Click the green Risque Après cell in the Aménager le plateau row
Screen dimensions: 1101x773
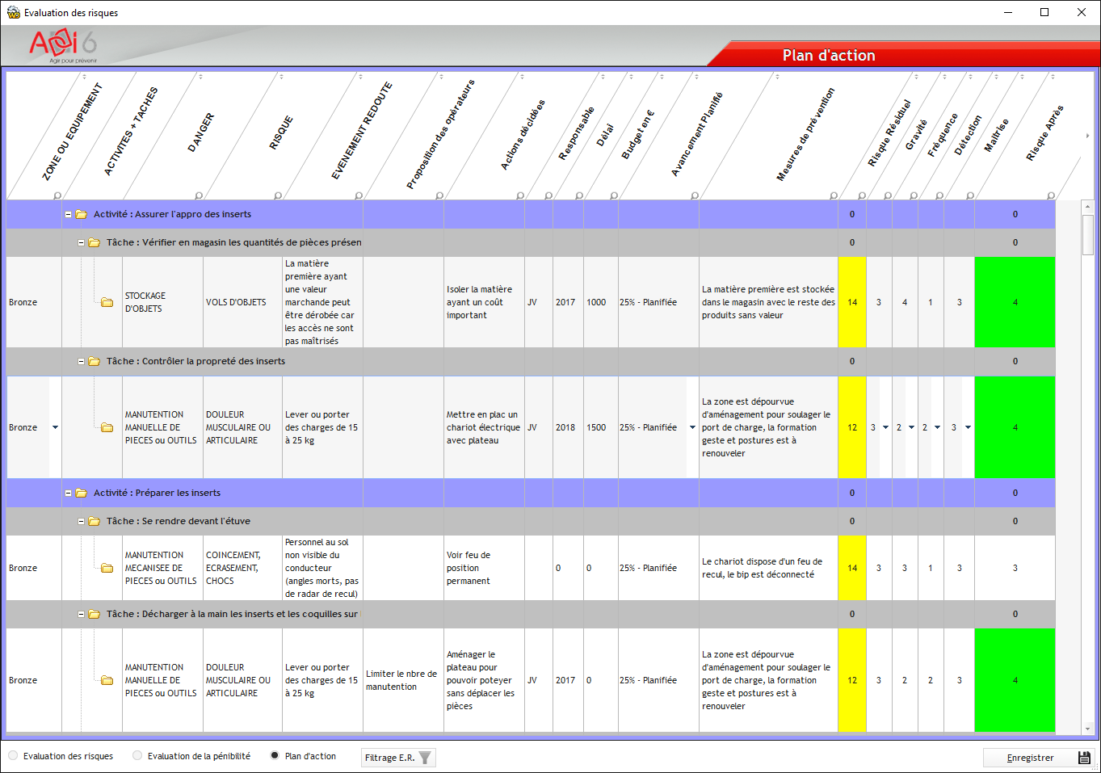(1015, 680)
